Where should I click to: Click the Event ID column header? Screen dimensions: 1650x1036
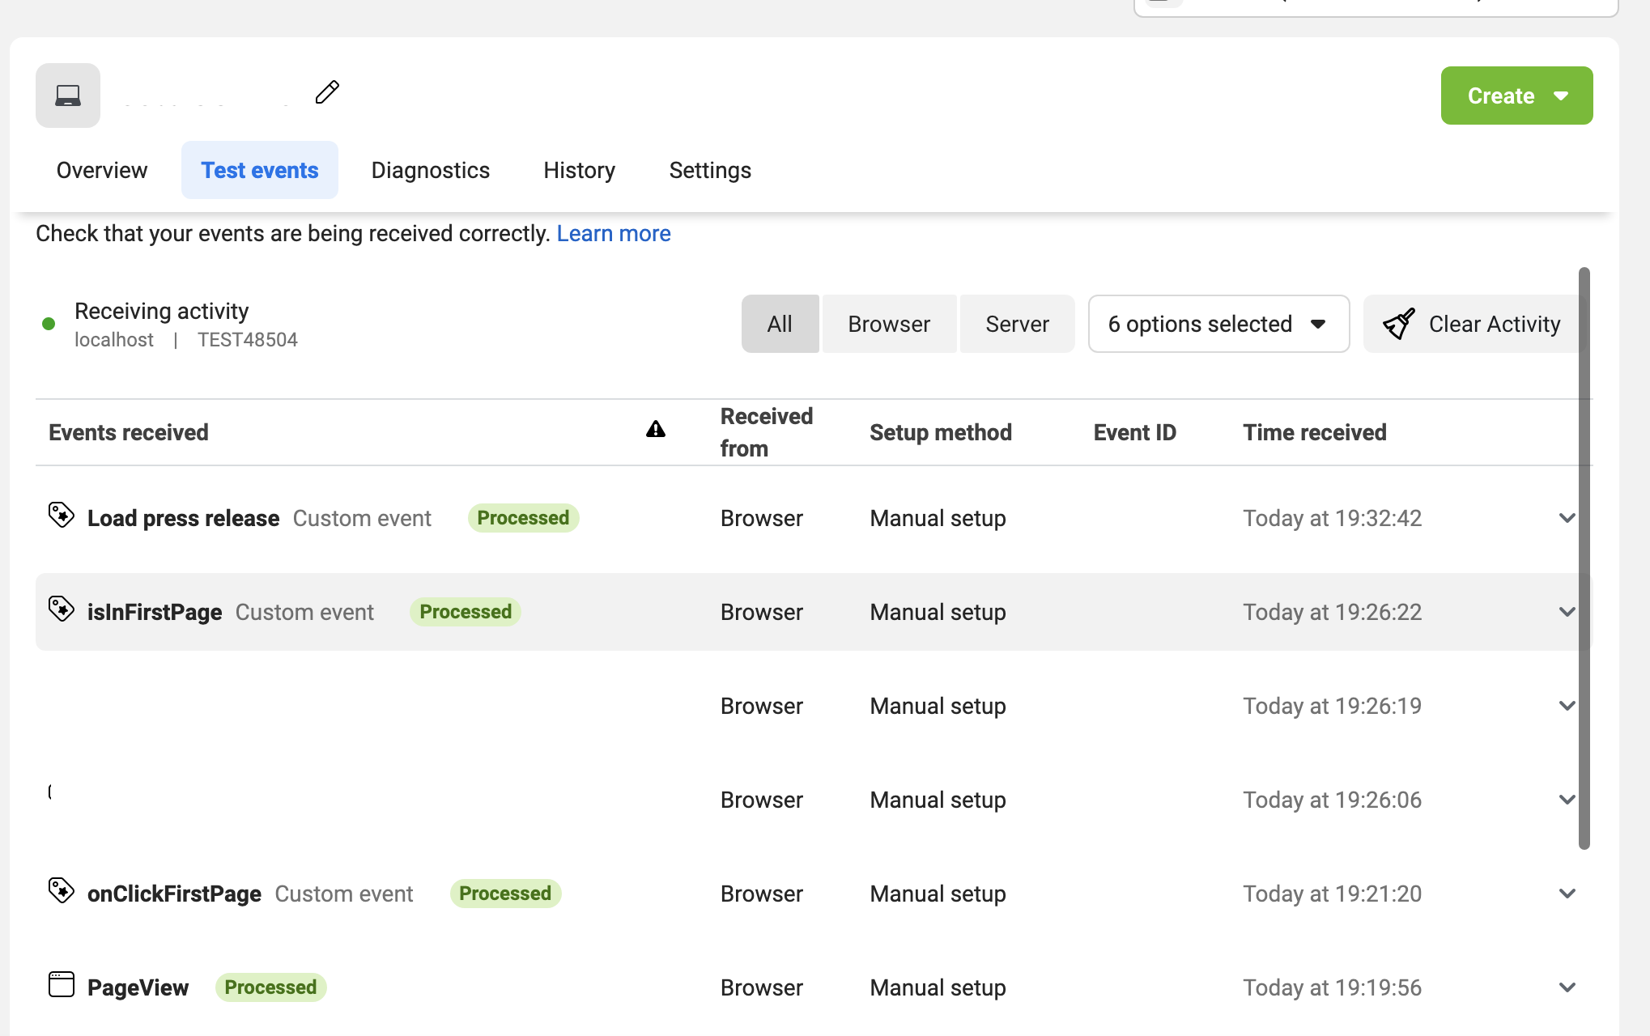tap(1135, 432)
